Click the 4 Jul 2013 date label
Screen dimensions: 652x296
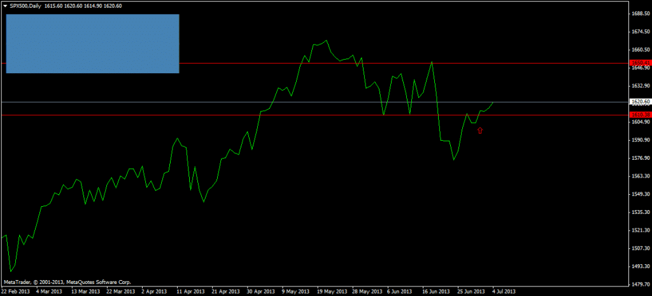(x=504, y=292)
